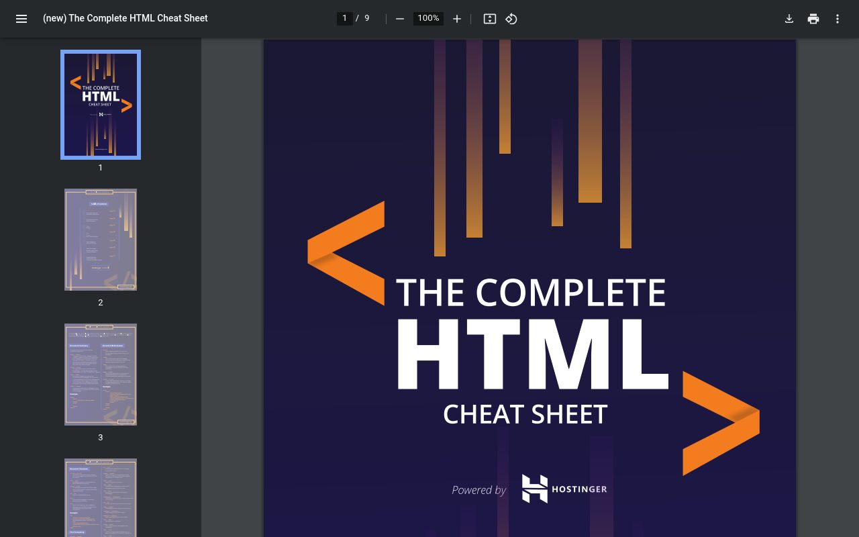Jump to page 2 via its thumbnail
This screenshot has width=859, height=537.
100,239
